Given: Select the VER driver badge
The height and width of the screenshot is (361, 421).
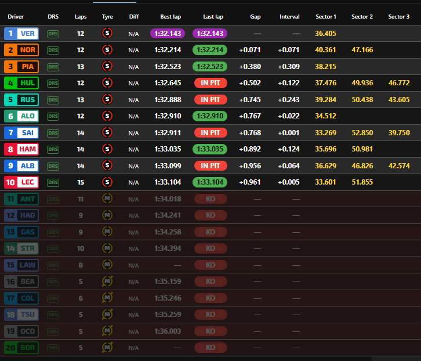Looking at the screenshot, I should [x=21, y=34].
